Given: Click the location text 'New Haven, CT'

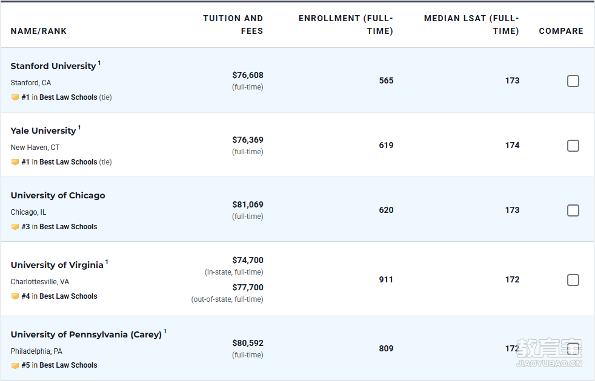Looking at the screenshot, I should [x=35, y=148].
